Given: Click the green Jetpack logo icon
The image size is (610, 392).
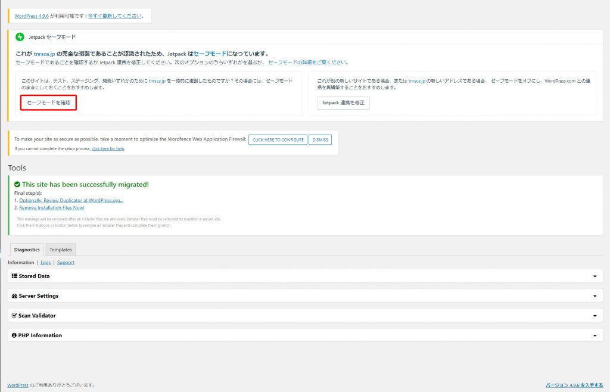Looking at the screenshot, I should [x=20, y=37].
